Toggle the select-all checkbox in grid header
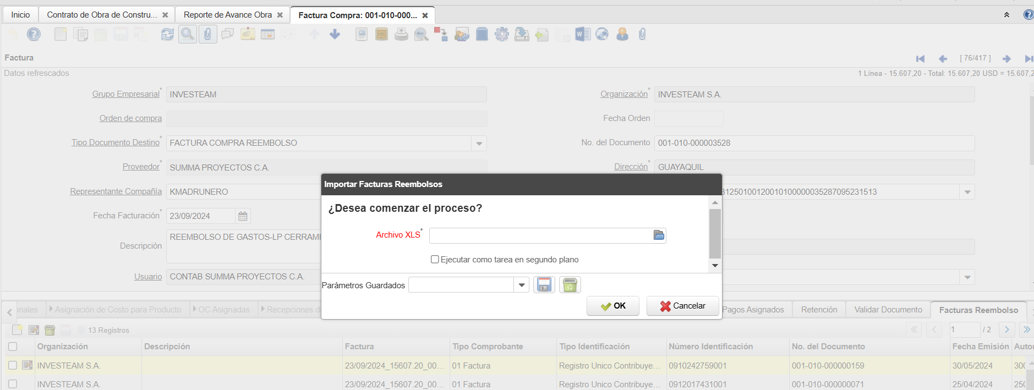This screenshot has width=1034, height=390. click(13, 347)
